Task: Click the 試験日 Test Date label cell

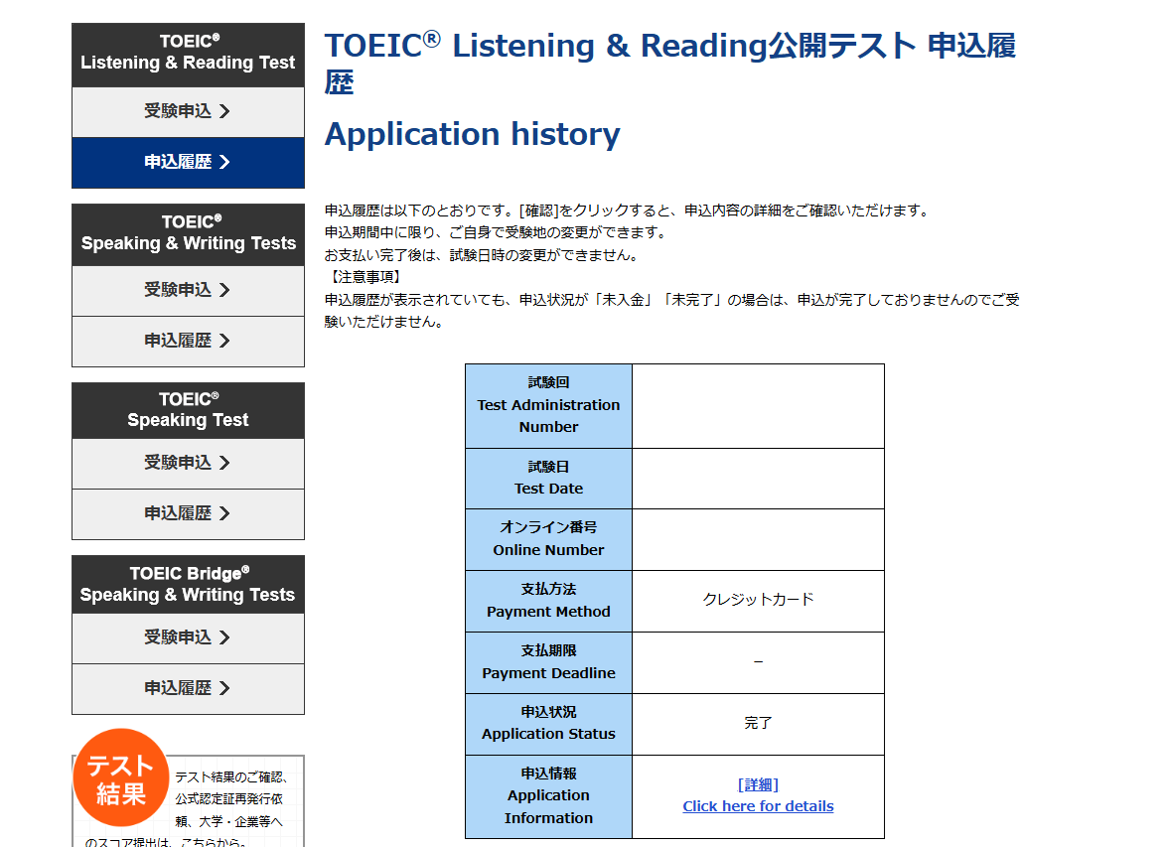Action: [x=548, y=479]
